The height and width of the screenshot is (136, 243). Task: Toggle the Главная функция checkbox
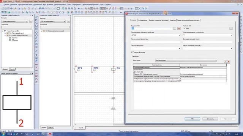point(132,52)
